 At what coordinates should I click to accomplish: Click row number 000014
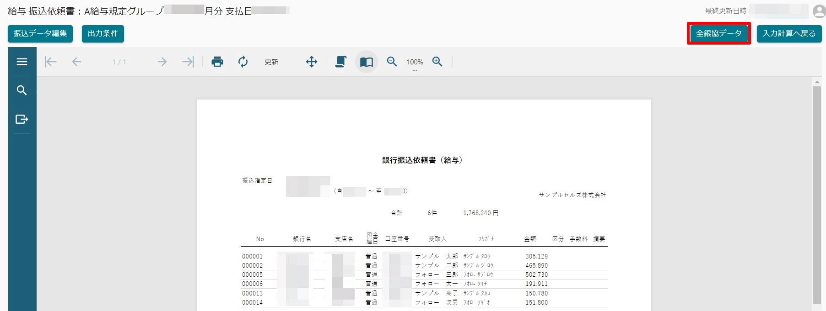253,302
